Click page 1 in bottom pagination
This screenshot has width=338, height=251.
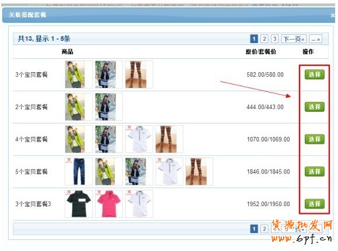[254, 229]
